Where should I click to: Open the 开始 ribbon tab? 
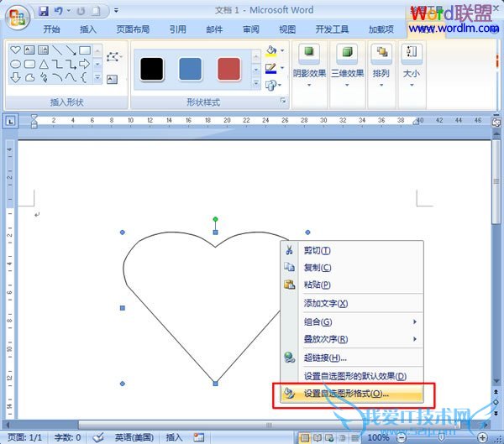(x=51, y=29)
